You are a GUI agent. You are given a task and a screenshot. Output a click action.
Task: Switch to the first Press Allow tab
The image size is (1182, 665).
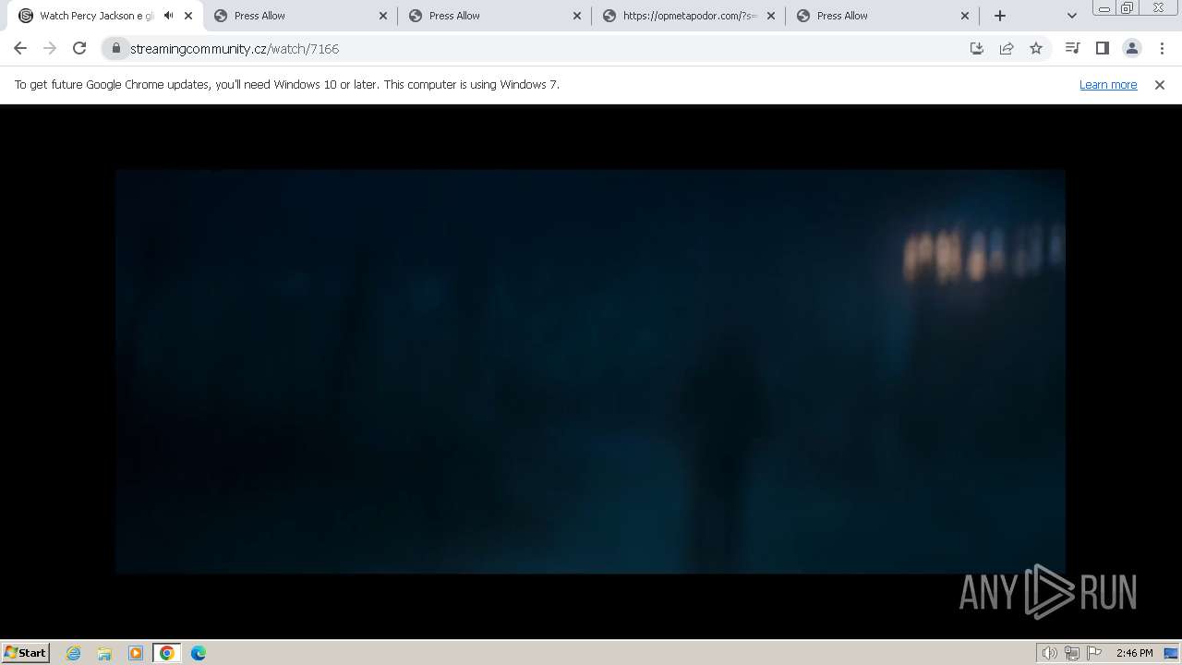click(300, 16)
